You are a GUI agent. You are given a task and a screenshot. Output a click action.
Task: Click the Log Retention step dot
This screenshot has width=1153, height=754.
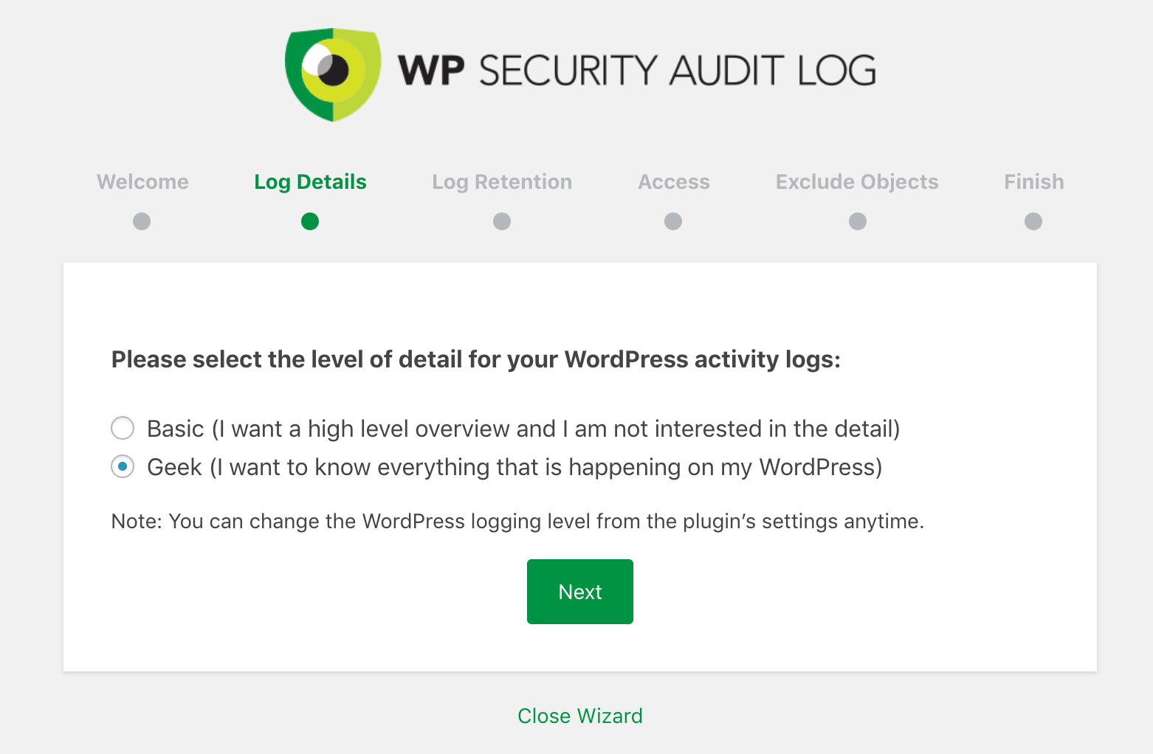click(502, 221)
